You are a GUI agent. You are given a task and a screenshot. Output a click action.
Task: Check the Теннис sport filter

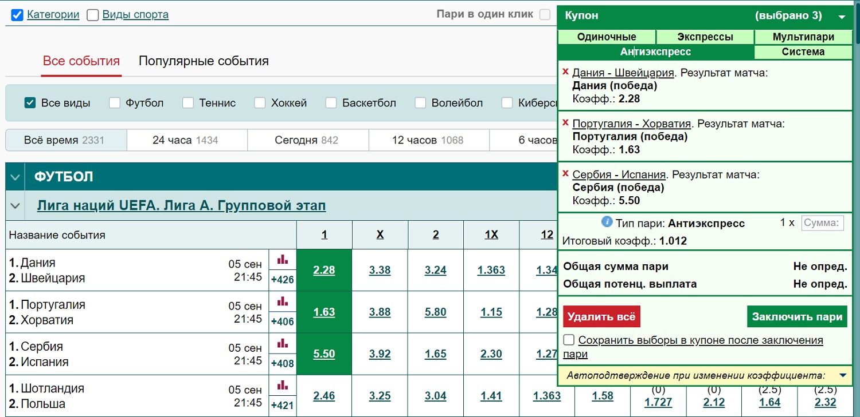(x=188, y=103)
